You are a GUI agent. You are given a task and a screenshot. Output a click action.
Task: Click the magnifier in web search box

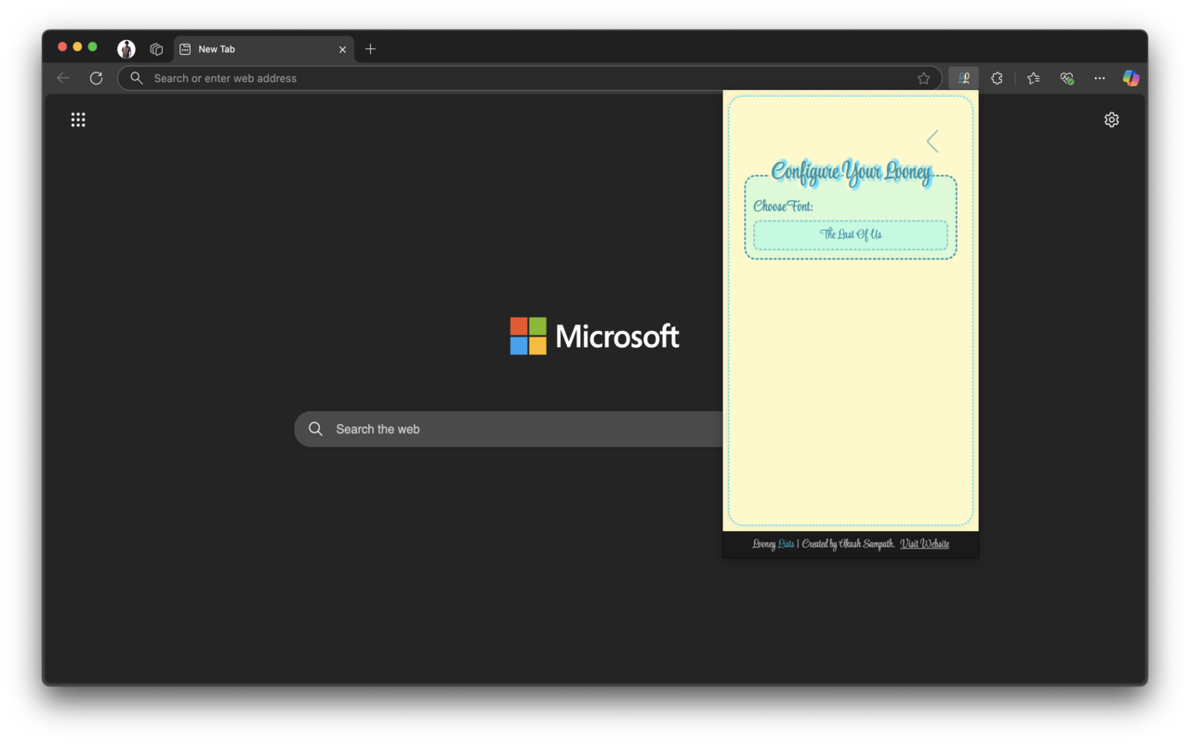click(316, 429)
